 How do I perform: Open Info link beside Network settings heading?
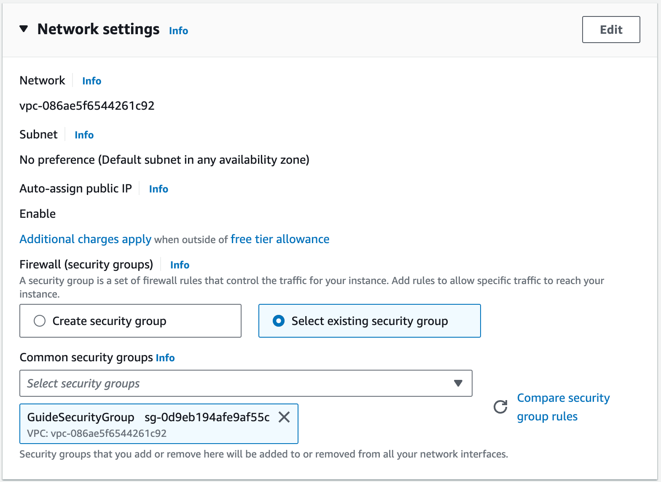pyautogui.click(x=178, y=31)
